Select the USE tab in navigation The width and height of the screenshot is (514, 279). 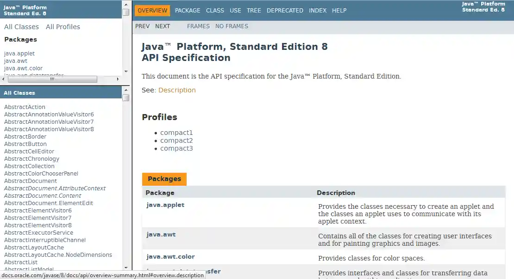(x=235, y=10)
